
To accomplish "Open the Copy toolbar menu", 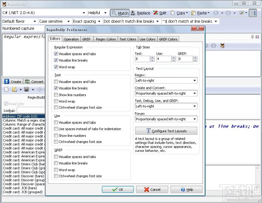I will (179, 13).
